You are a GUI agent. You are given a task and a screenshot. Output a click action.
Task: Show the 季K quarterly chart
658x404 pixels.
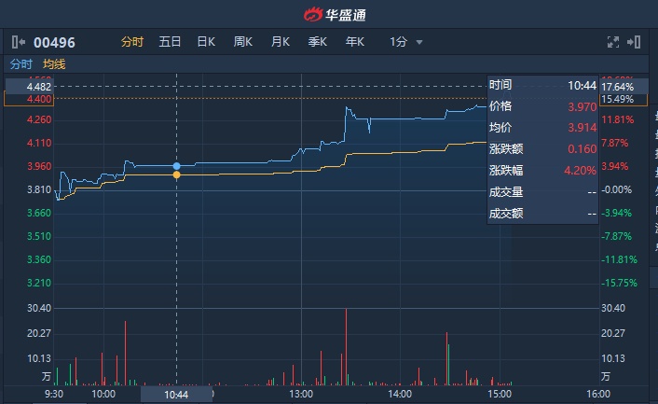(x=318, y=42)
